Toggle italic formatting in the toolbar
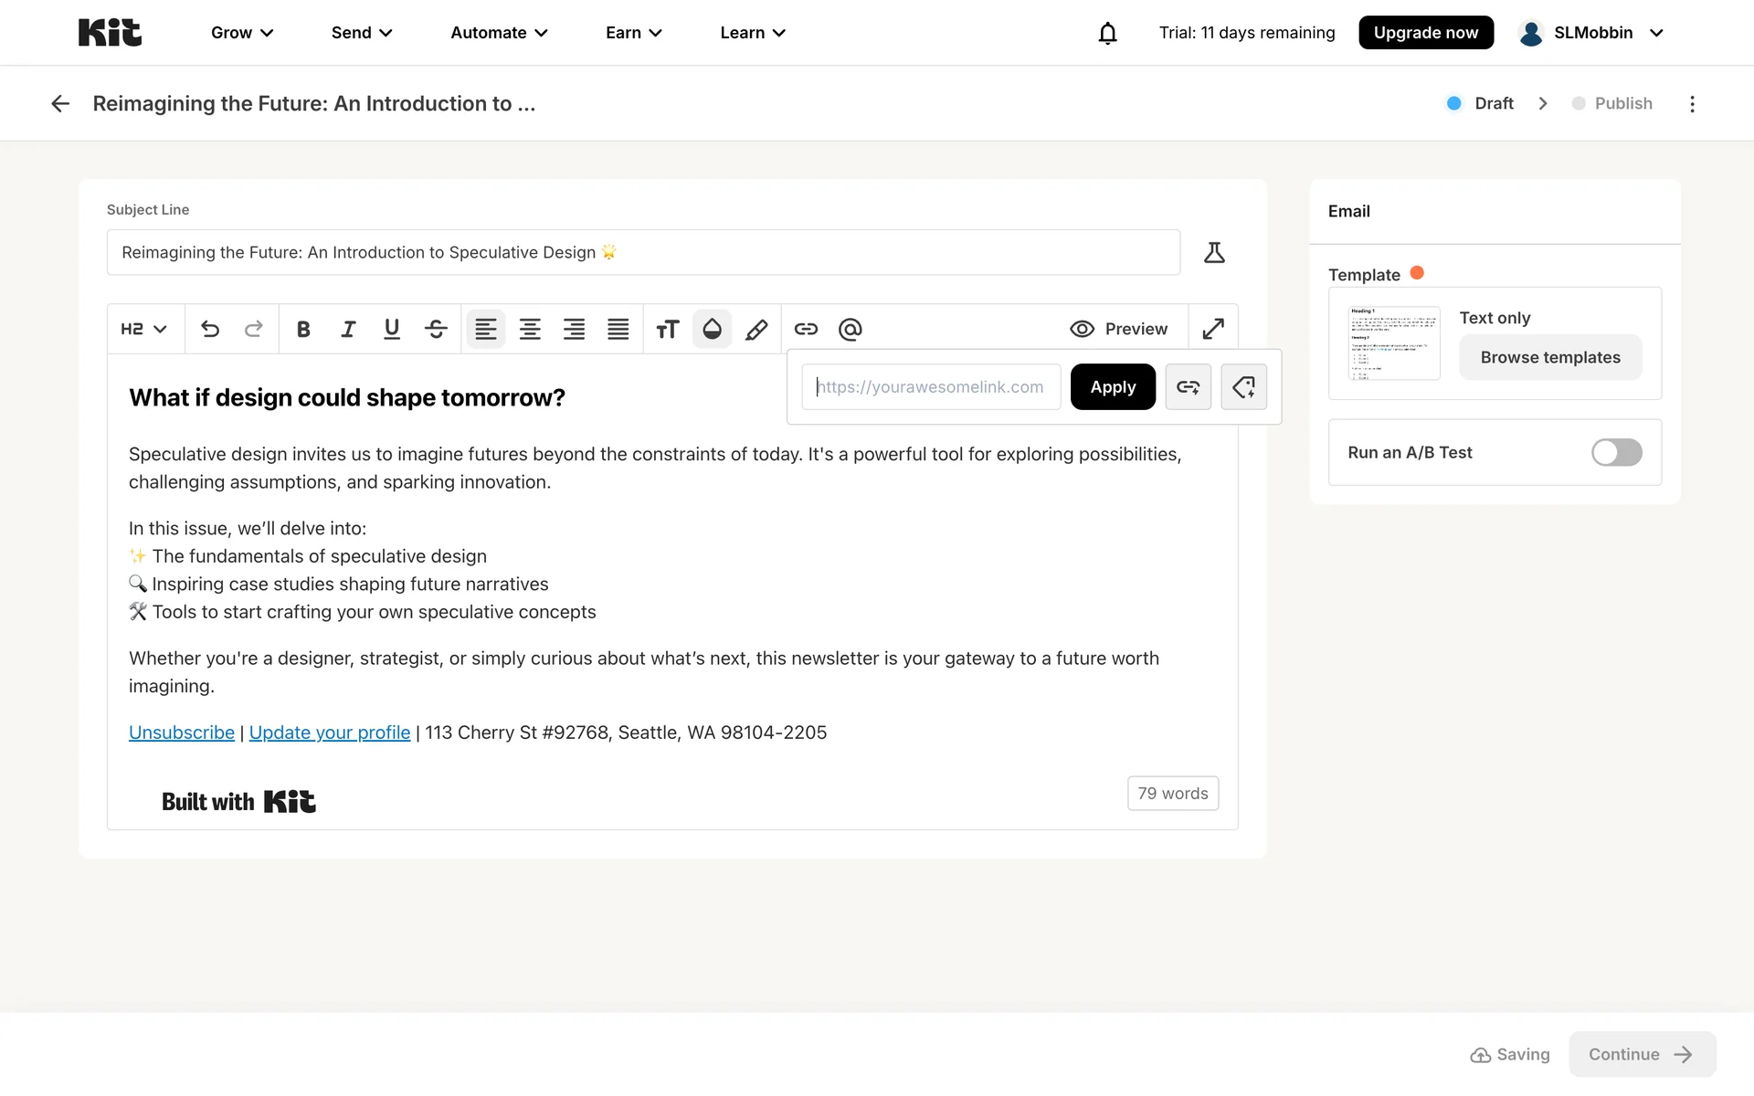The image size is (1754, 1096). pos(348,329)
